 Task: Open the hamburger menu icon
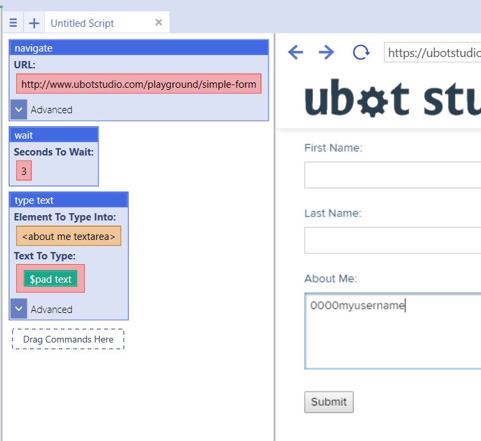coord(13,22)
